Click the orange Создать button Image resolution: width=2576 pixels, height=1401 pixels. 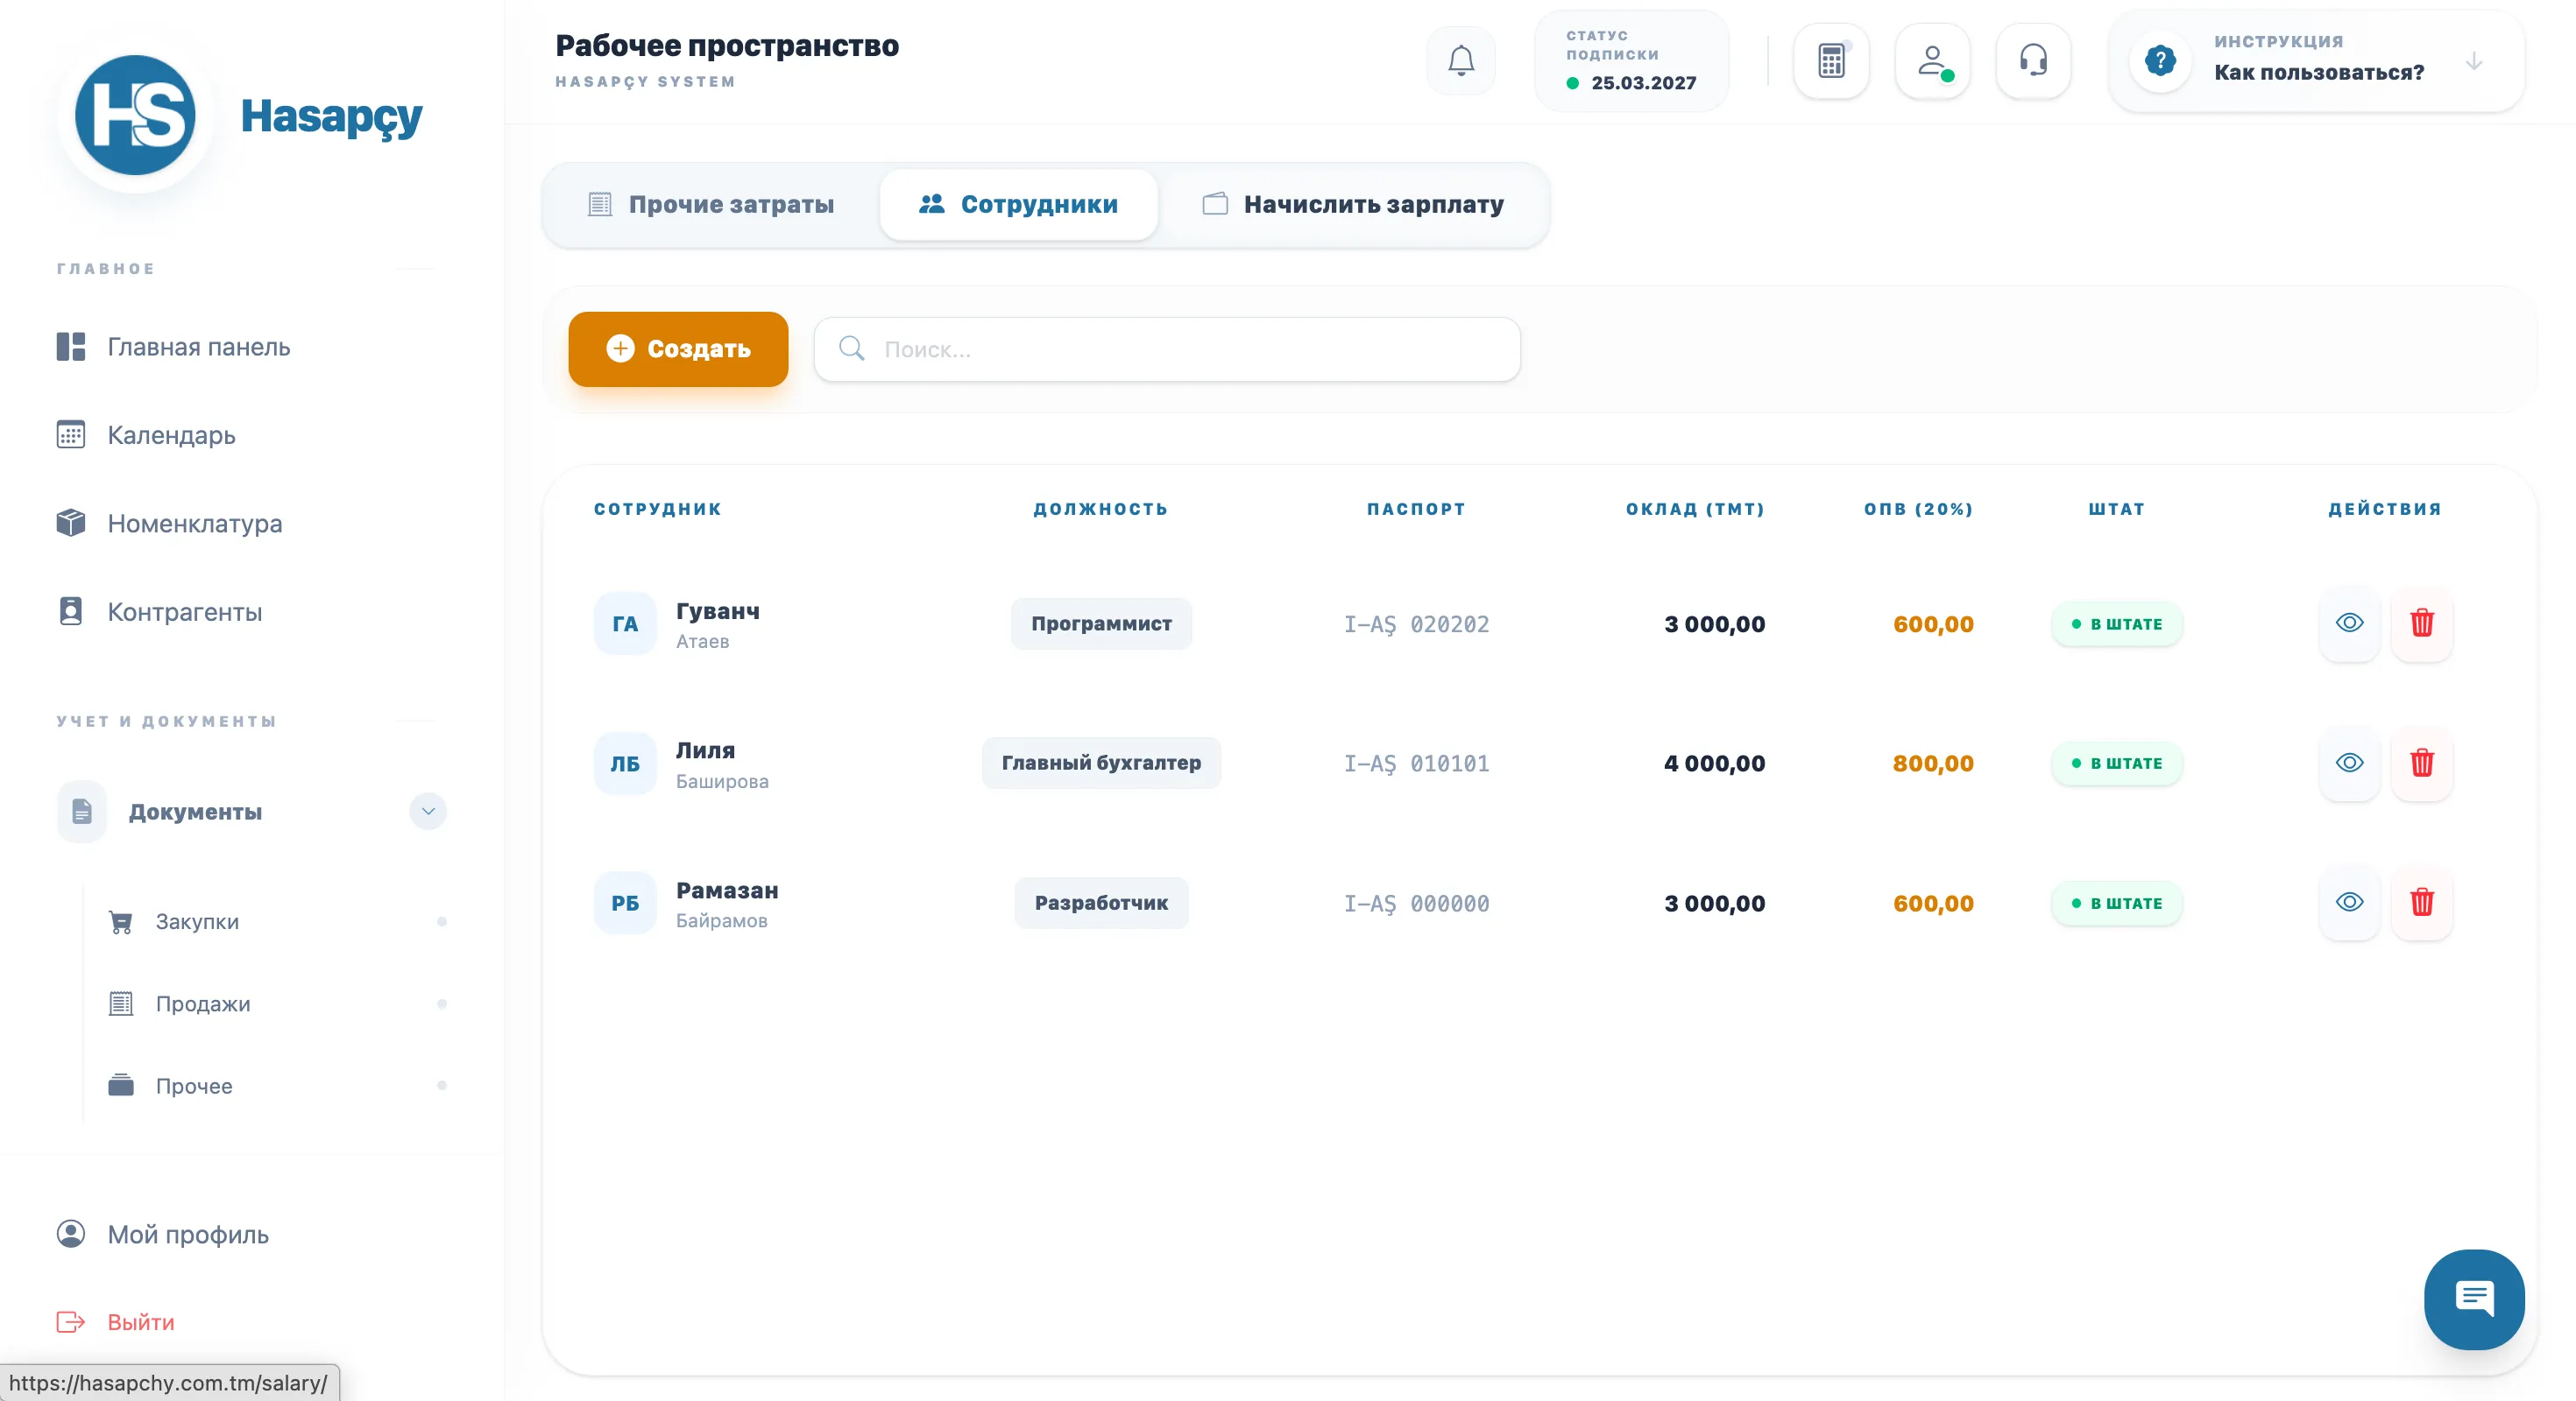point(678,348)
